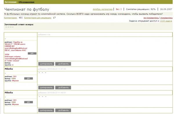Open the Зачтенные tab

[10, 2]
